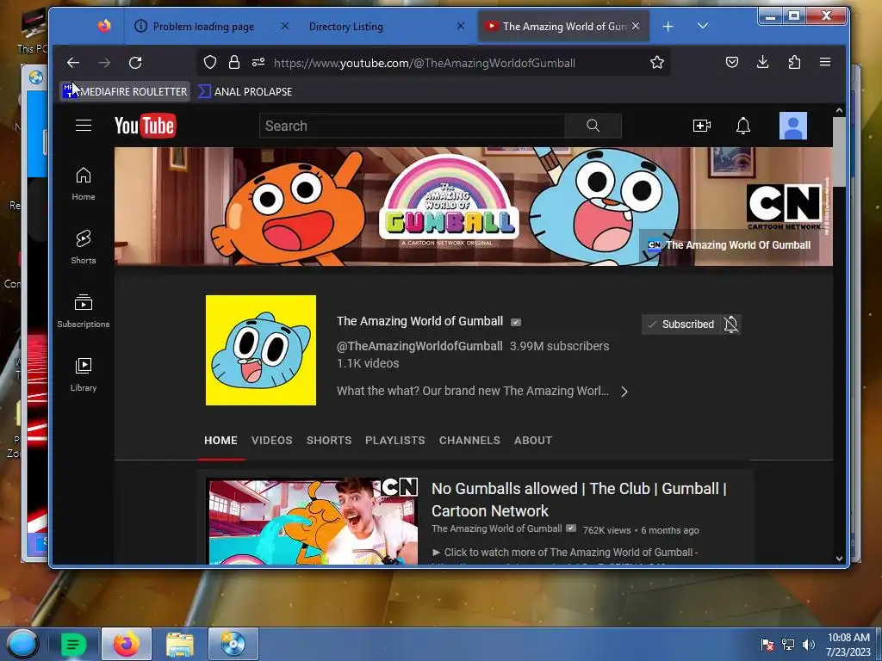Viewport: 882px width, 661px height.
Task: Open the extensions puzzle-piece icon
Action: pos(794,62)
